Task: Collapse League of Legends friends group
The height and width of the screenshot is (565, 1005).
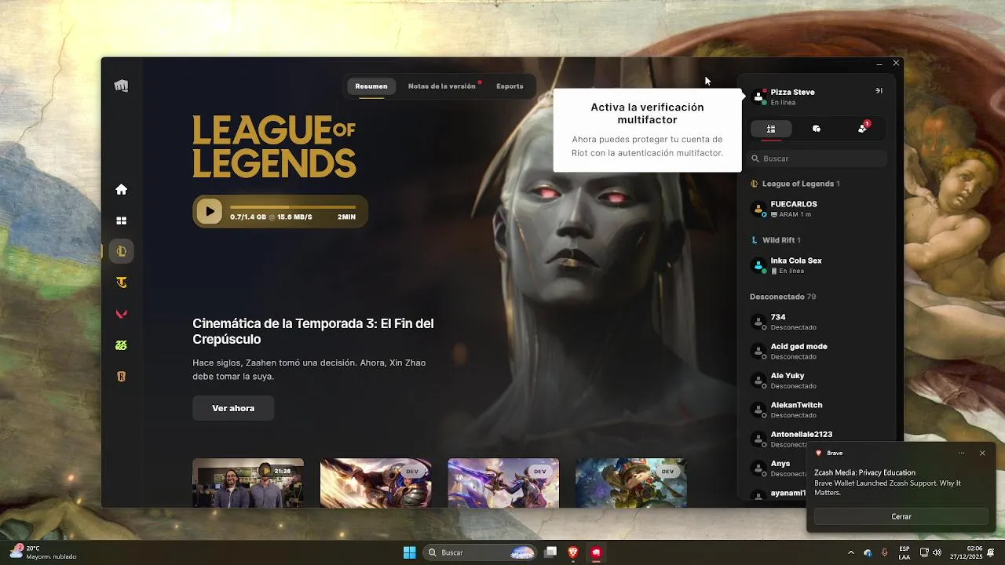Action: 795,184
